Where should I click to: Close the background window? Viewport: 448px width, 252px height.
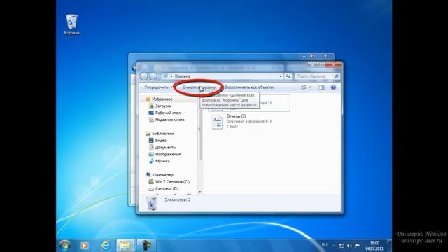(325, 57)
